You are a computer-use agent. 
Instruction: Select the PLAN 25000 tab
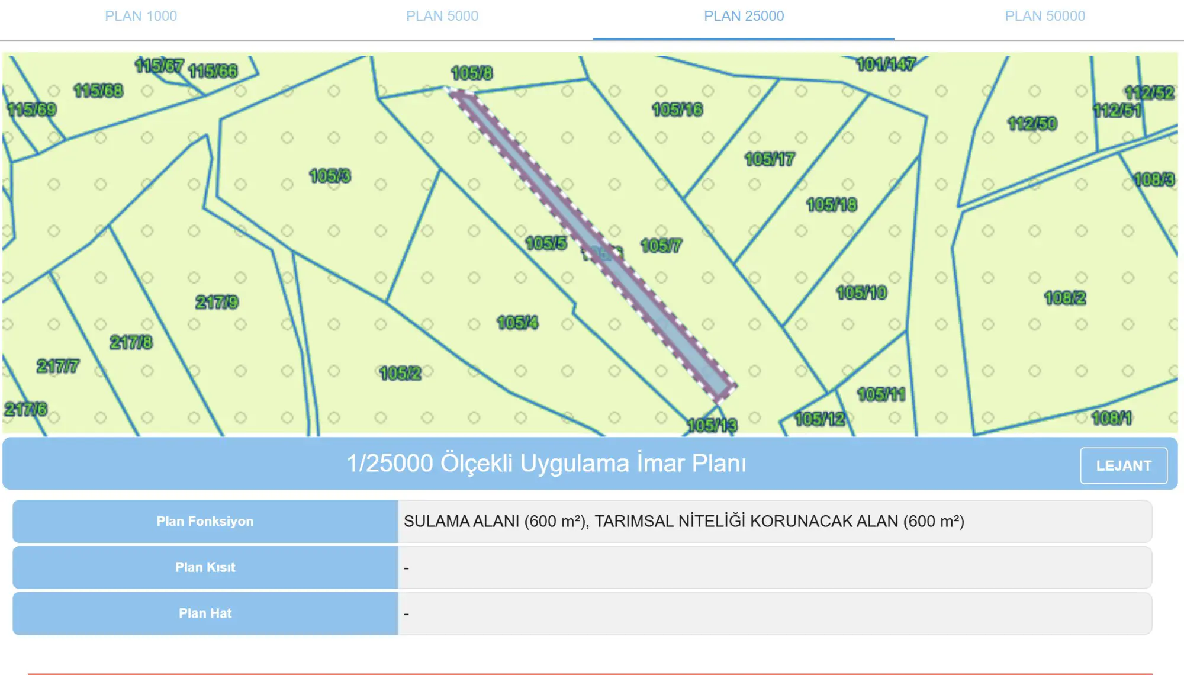click(744, 16)
